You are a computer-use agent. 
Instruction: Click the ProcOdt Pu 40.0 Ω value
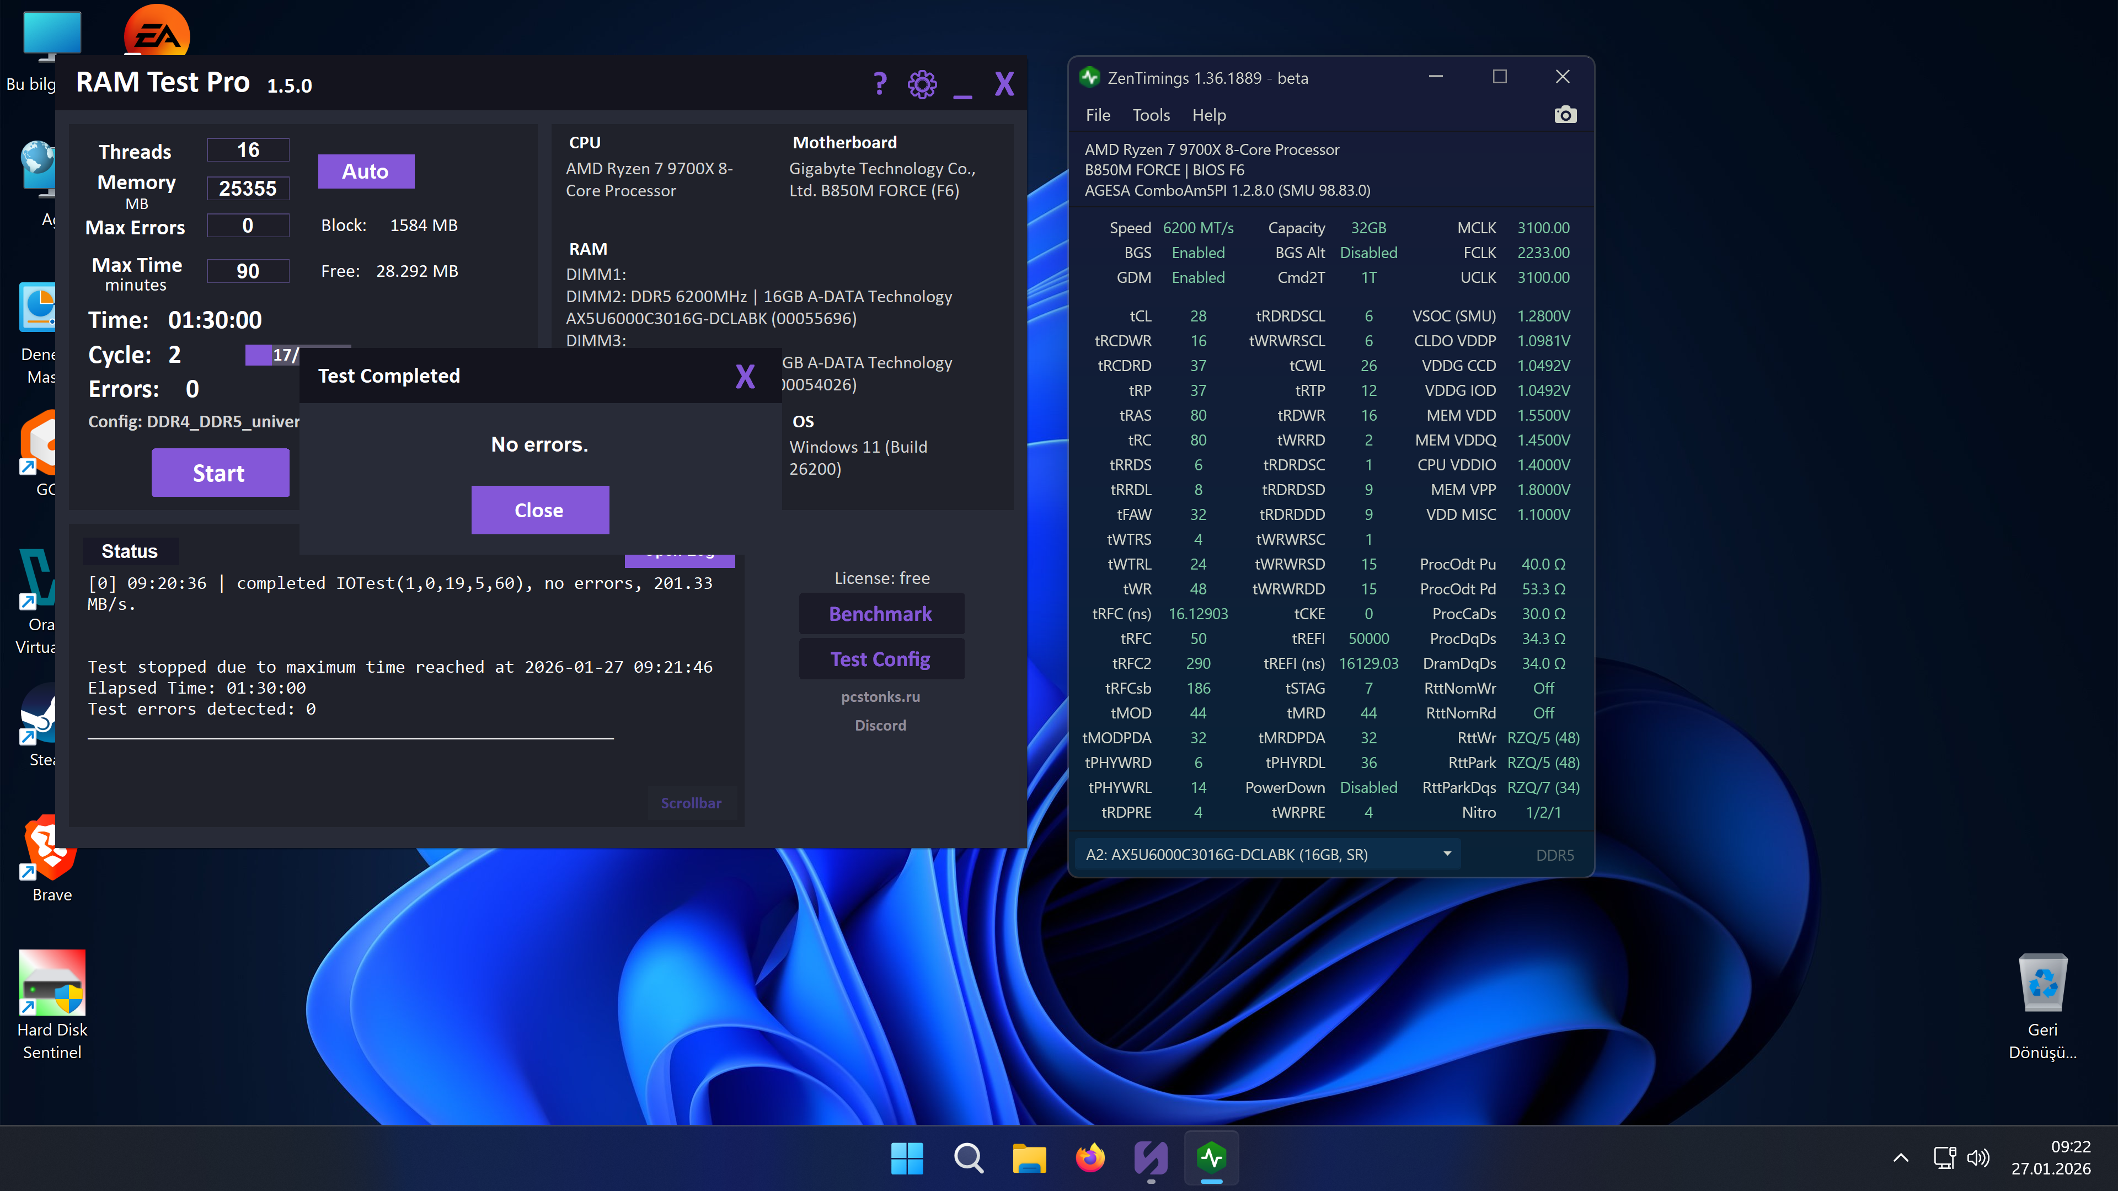pyautogui.click(x=1543, y=564)
